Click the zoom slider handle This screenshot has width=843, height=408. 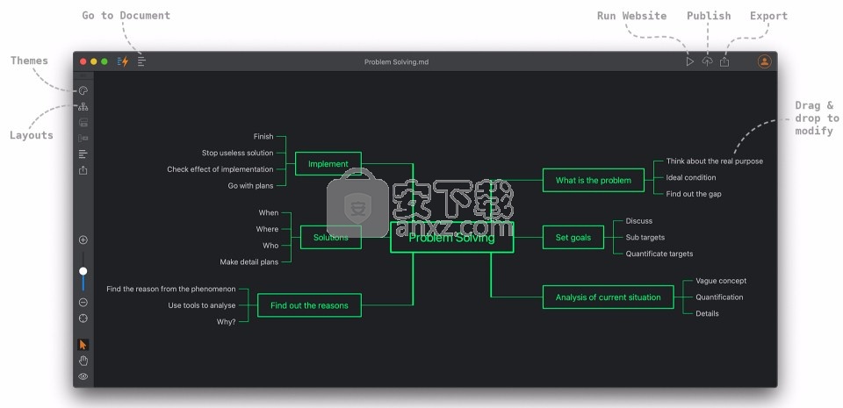pos(83,271)
